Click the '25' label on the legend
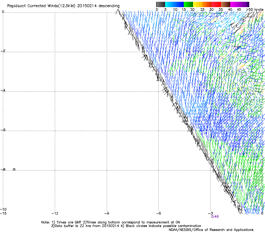The width and height of the screenshot is (265, 232). tap(202, 10)
